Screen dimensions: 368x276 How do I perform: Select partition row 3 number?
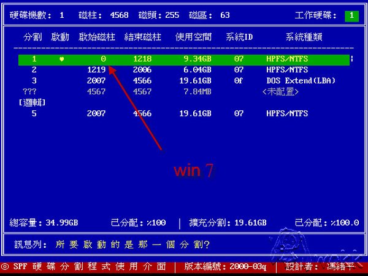click(x=34, y=81)
